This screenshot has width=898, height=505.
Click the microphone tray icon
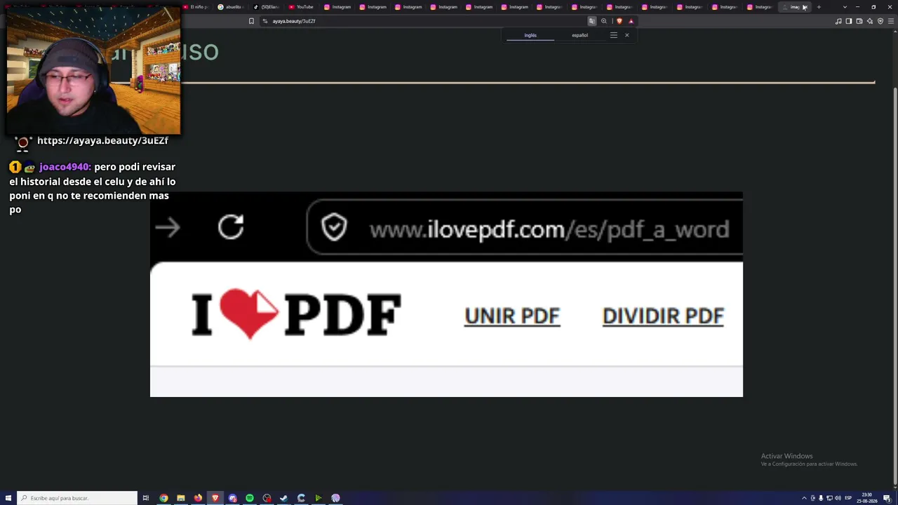(821, 498)
